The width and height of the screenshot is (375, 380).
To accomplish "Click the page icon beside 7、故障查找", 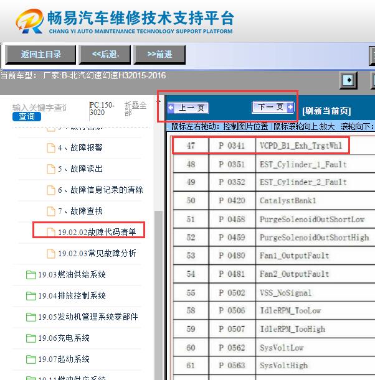I will tap(50, 211).
